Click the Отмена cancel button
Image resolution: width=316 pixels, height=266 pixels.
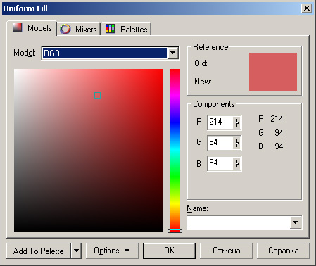226,251
